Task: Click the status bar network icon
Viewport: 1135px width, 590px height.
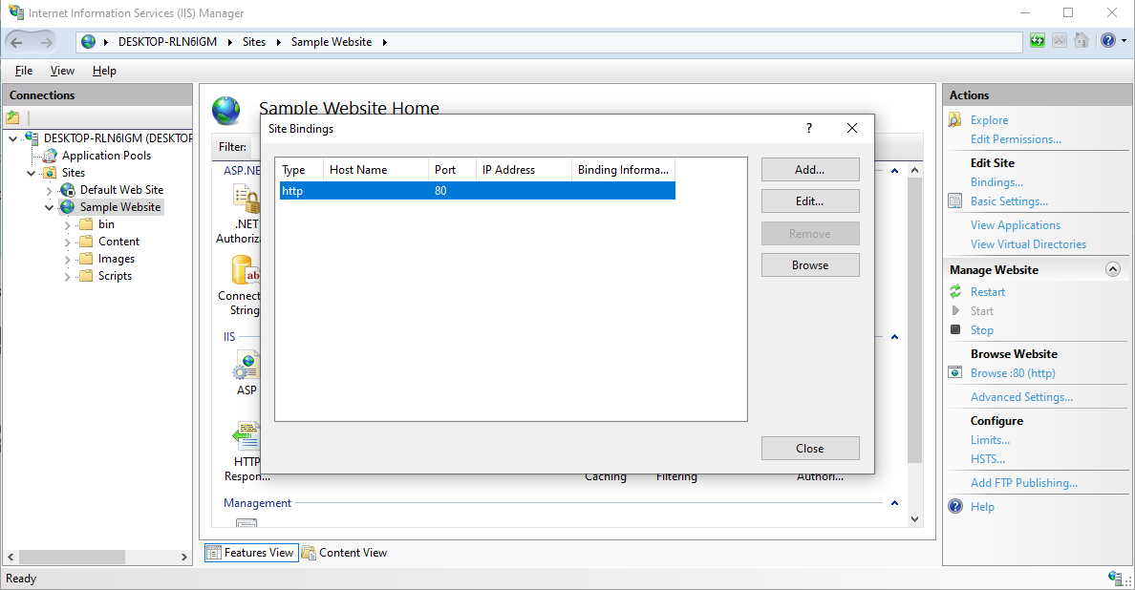Action: [1115, 577]
